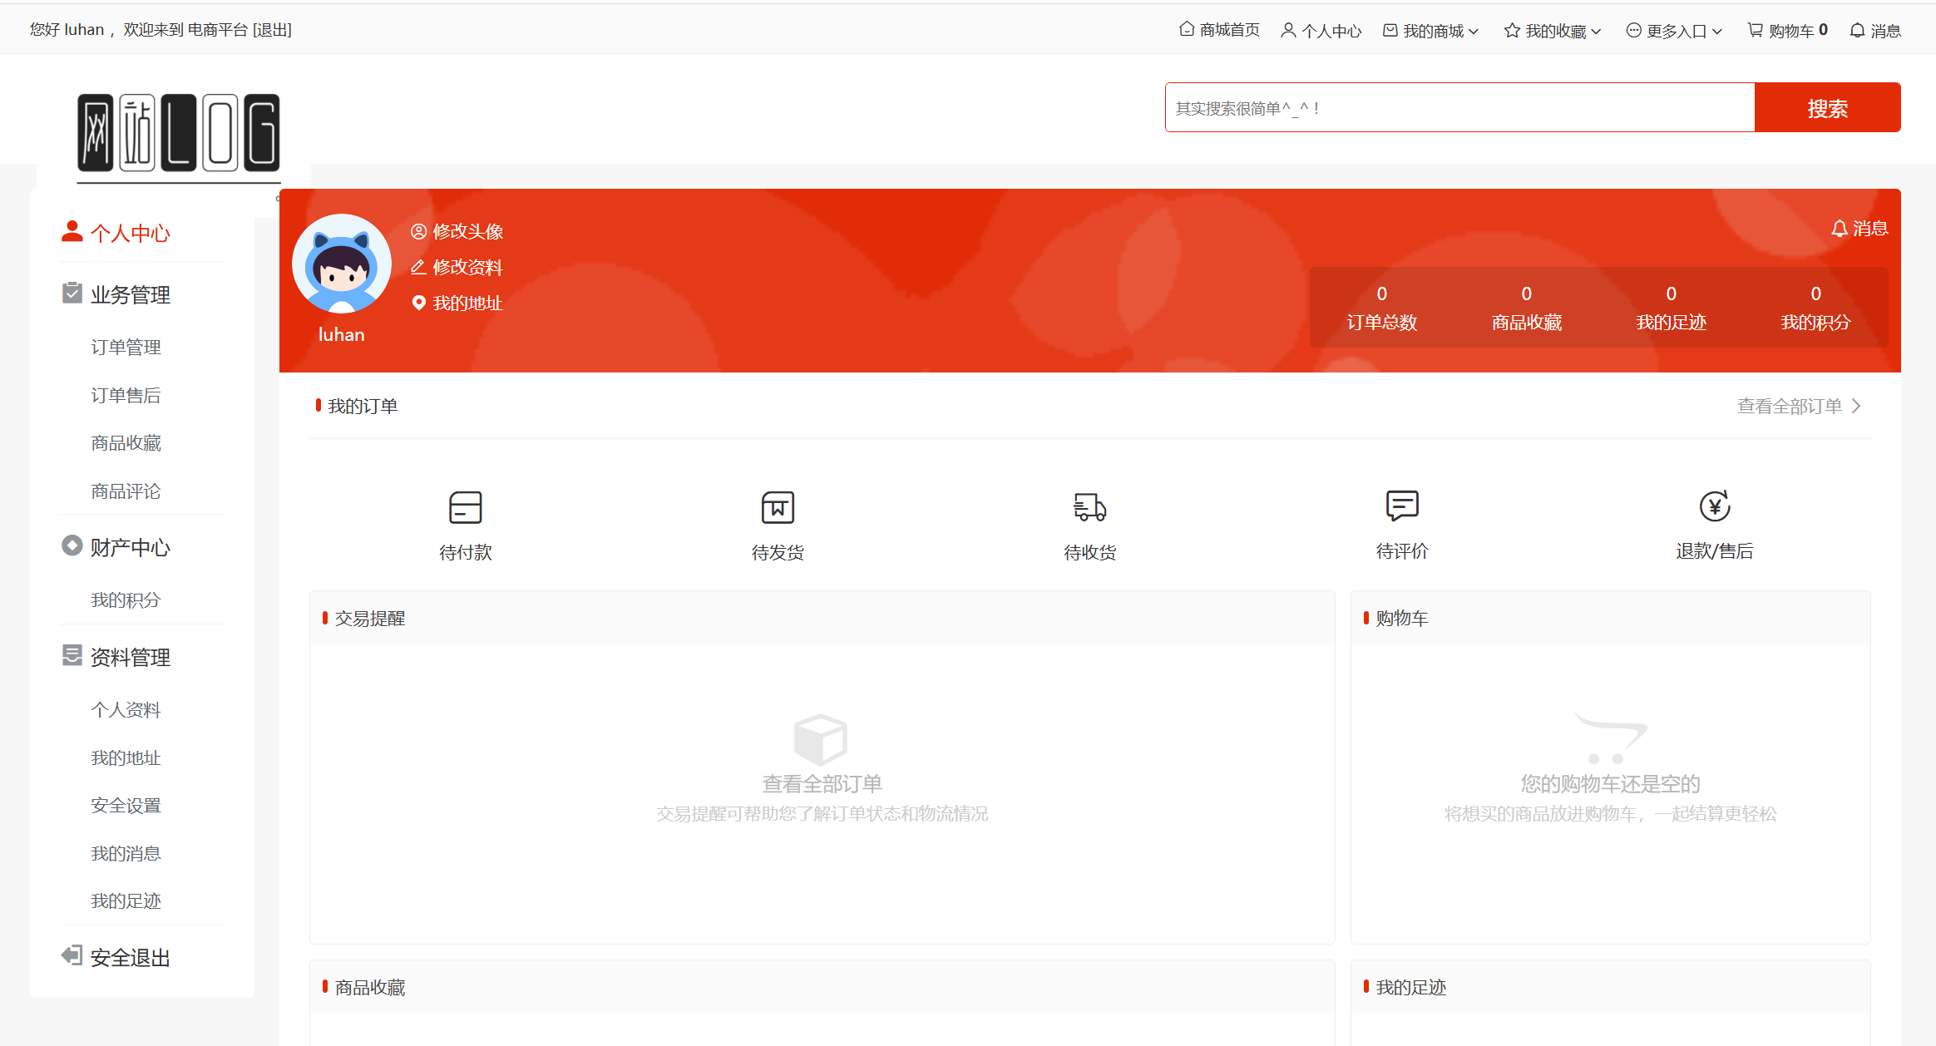The height and width of the screenshot is (1046, 1936).
Task: Click the top bar 消息 bell icon
Action: [1857, 31]
